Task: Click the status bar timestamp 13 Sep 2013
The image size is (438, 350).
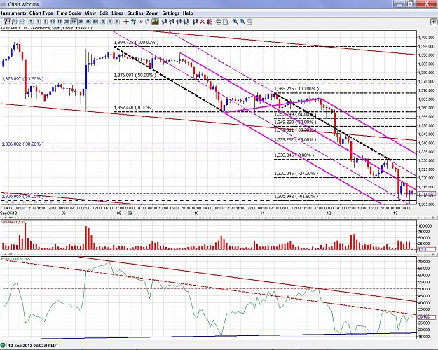Action: [33, 346]
